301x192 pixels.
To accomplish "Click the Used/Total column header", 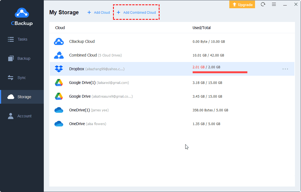I will point(201,28).
